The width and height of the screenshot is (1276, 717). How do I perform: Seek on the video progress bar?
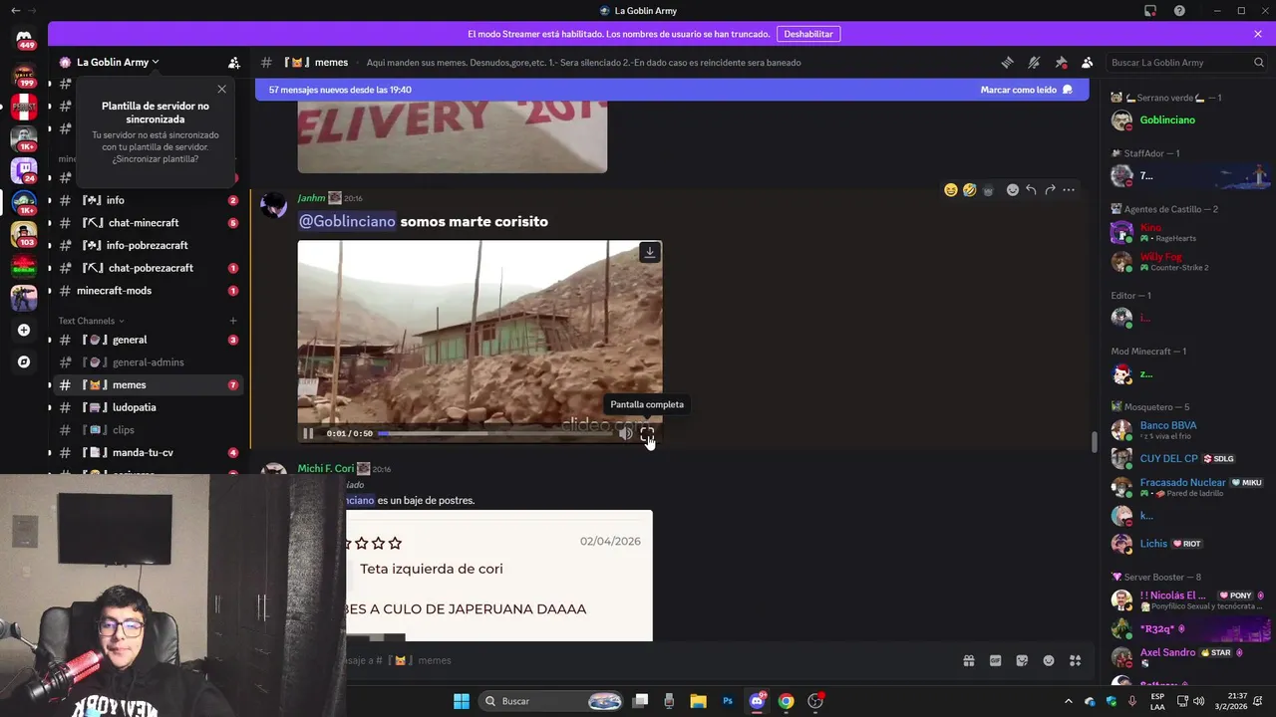[x=494, y=433]
